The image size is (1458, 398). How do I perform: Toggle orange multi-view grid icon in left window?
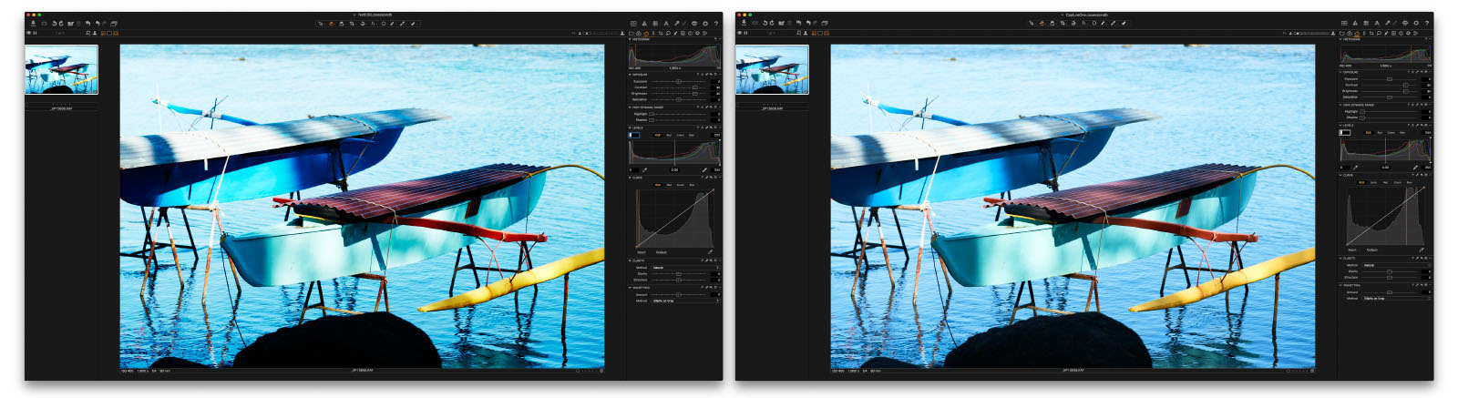103,33
